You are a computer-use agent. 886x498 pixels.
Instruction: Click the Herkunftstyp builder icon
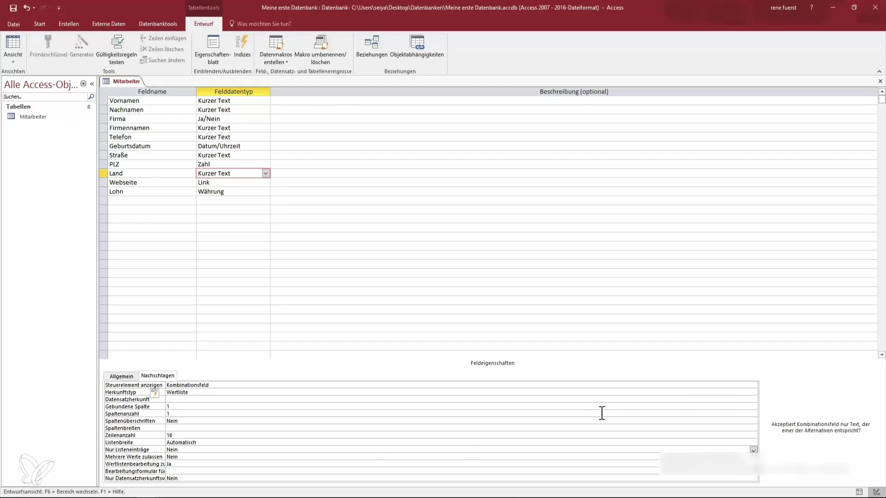[x=155, y=393]
